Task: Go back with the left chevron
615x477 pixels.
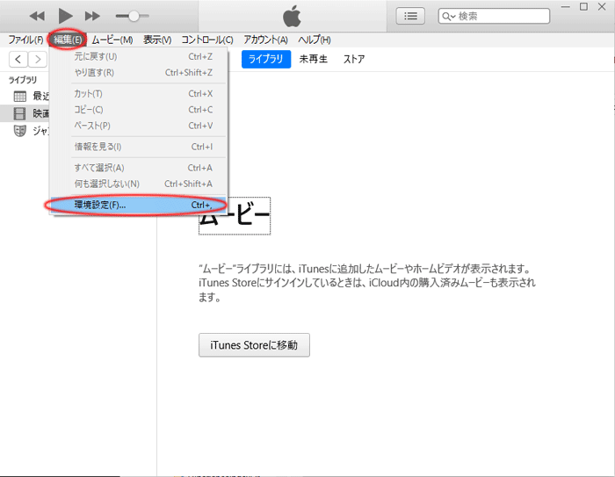Action: pos(18,59)
